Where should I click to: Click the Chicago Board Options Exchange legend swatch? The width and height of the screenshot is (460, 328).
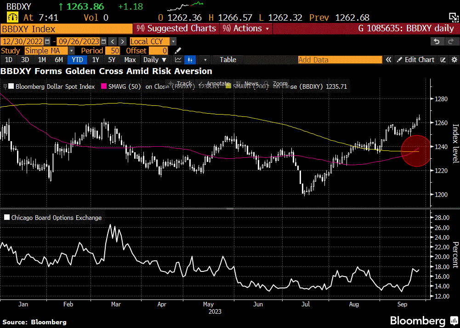[x=7, y=218]
